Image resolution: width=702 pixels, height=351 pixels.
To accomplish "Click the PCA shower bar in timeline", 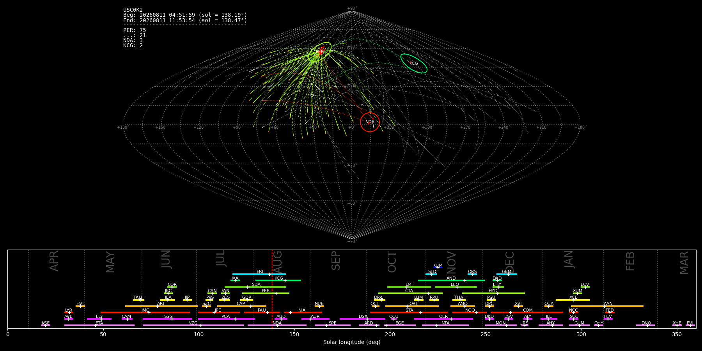I will click(226, 319).
